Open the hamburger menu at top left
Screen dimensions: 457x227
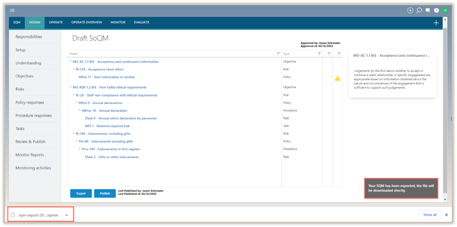(x=12, y=10)
